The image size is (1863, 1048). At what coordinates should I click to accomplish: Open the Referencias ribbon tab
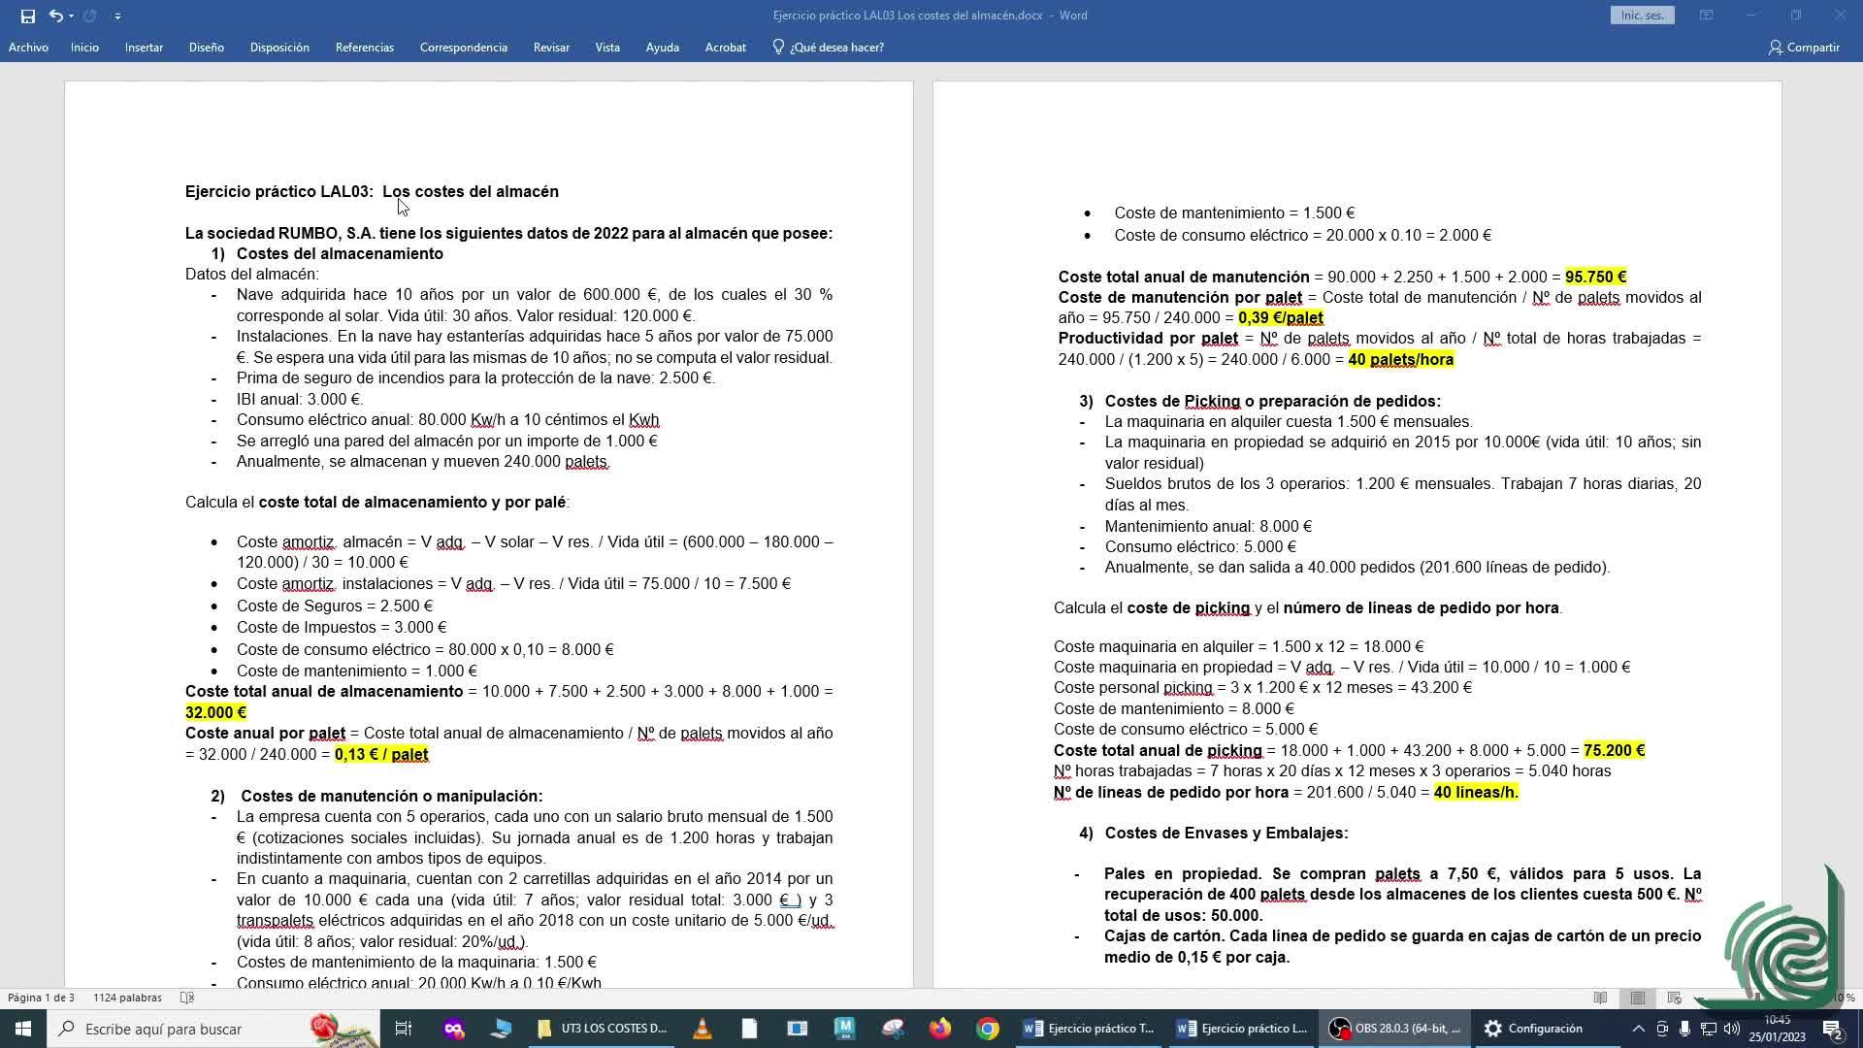(x=364, y=47)
